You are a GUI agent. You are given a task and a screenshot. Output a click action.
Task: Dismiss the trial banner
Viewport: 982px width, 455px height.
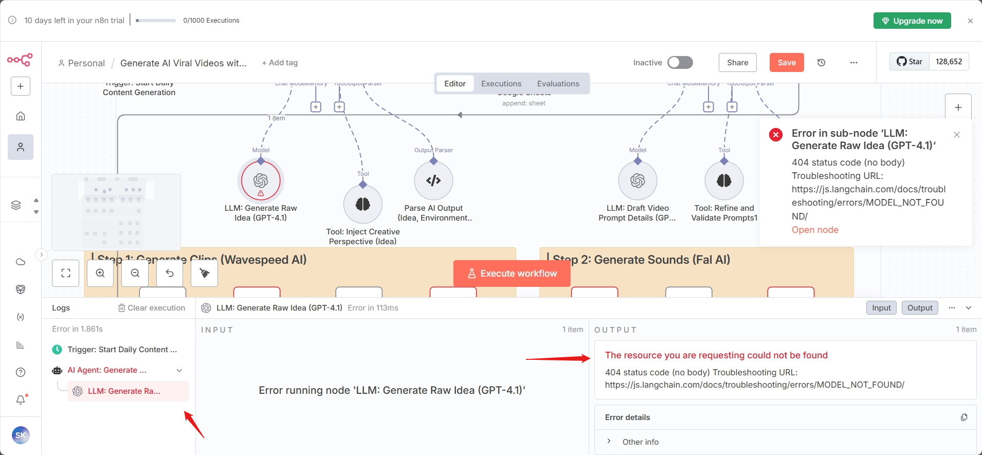(x=970, y=21)
